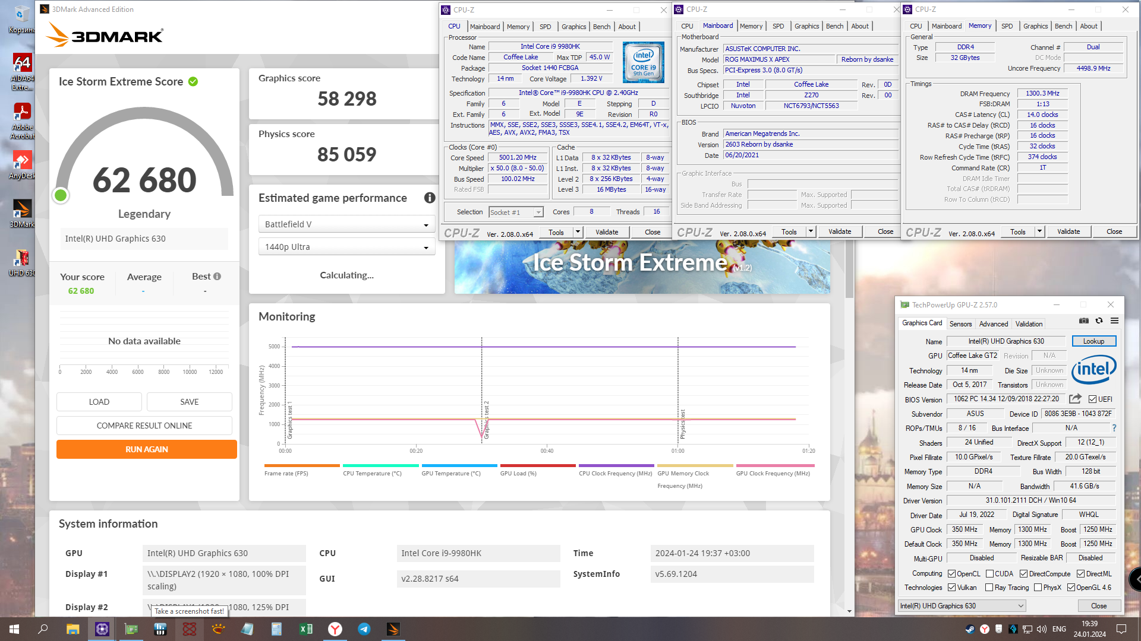Viewport: 1141px width, 641px height.
Task: Open File Explorer from the taskbar
Action: (x=73, y=629)
